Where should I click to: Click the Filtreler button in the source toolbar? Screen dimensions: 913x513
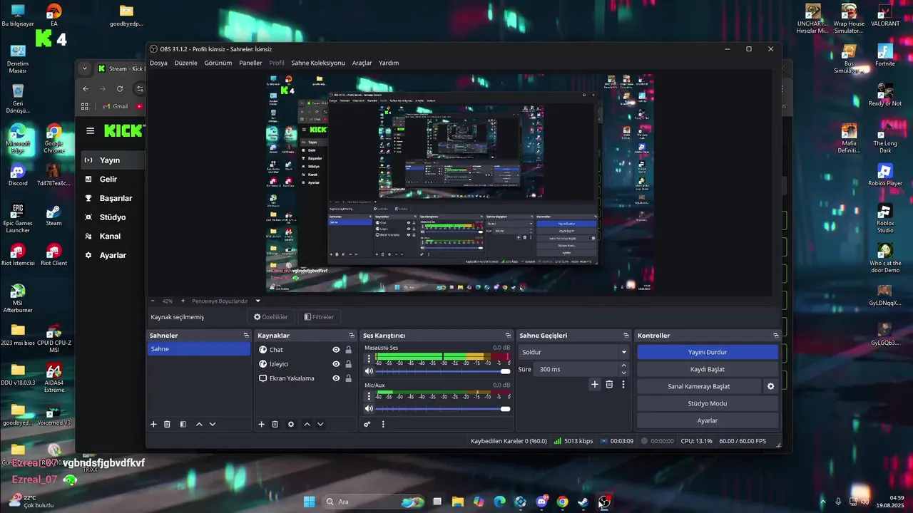(319, 317)
